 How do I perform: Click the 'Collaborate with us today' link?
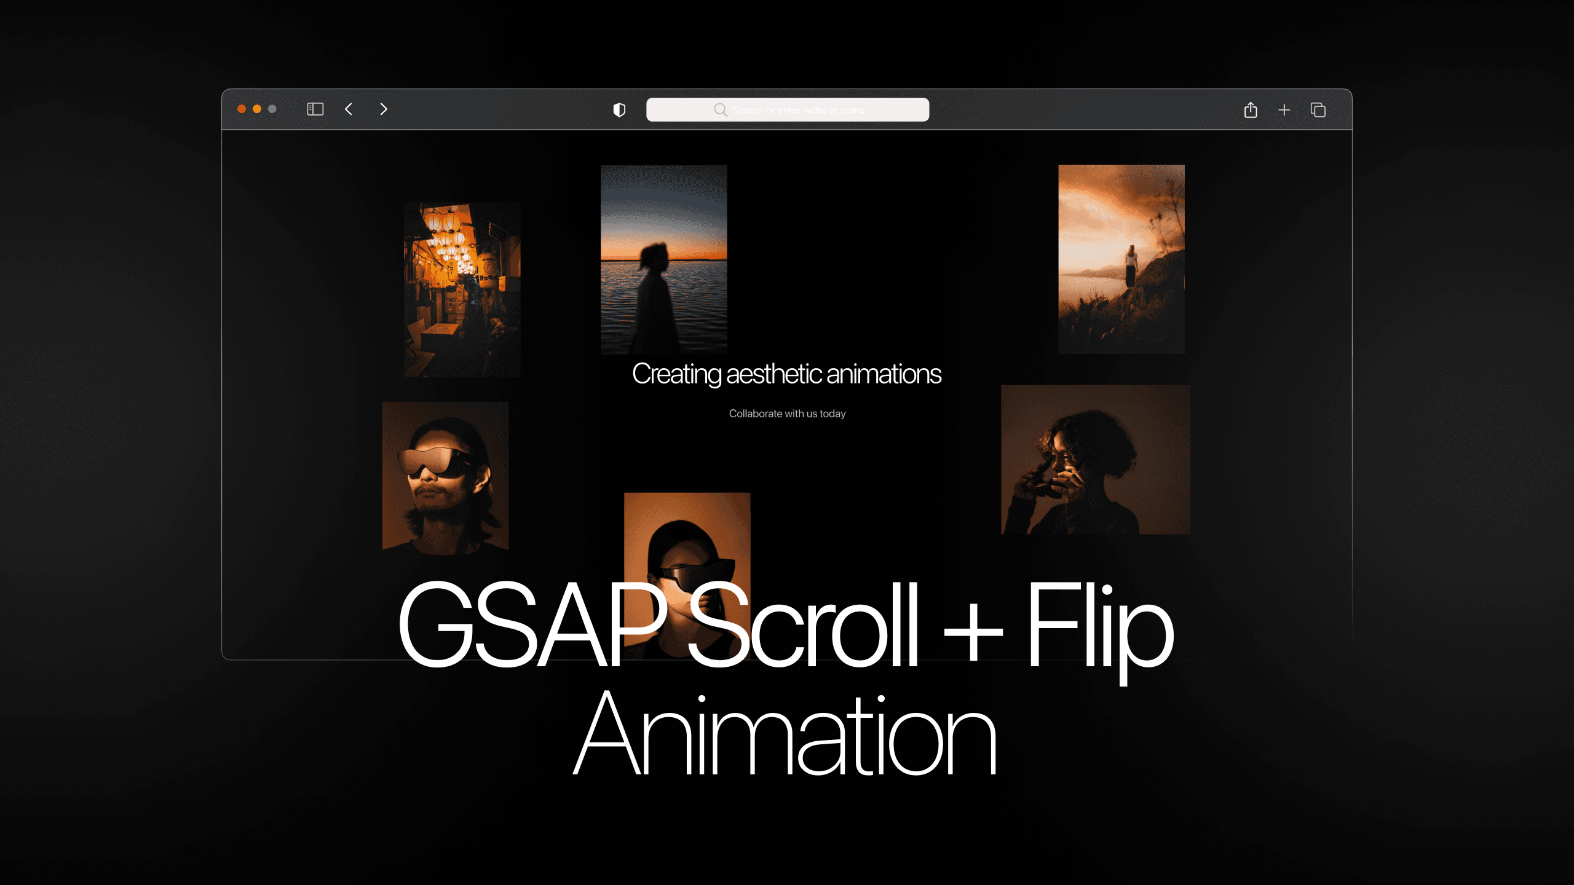click(x=787, y=414)
